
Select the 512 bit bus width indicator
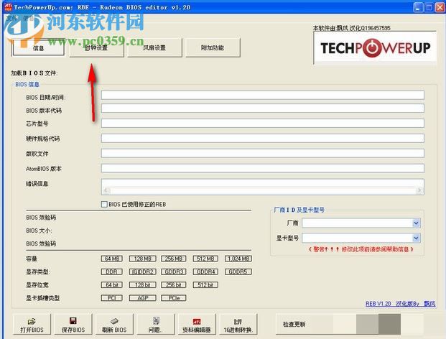point(205,284)
